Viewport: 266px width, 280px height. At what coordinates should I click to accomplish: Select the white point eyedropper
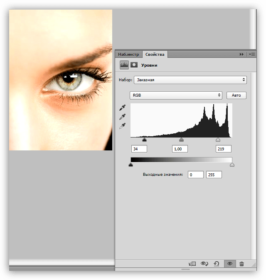click(122, 126)
